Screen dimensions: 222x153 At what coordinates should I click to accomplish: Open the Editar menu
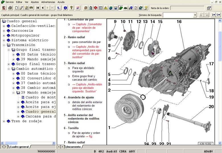(19, 2)
